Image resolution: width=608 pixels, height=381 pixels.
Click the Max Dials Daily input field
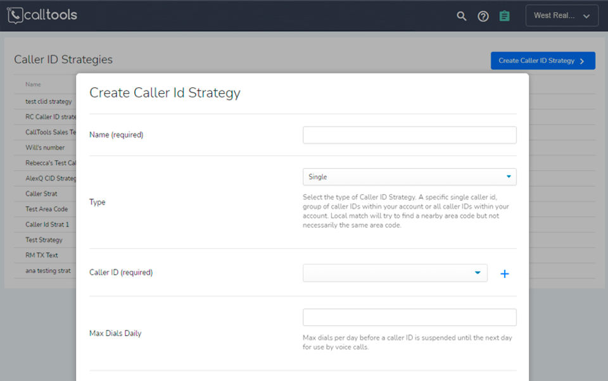(409, 317)
